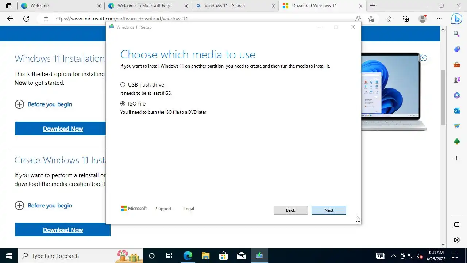Open Shopping tag in Edge sidebar
This screenshot has height=263, width=467.
pyautogui.click(x=456, y=49)
